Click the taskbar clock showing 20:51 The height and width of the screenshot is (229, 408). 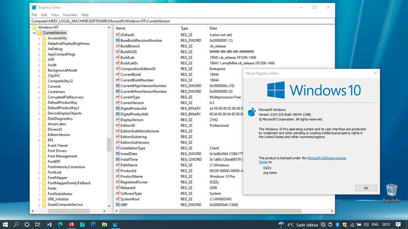coord(386,225)
